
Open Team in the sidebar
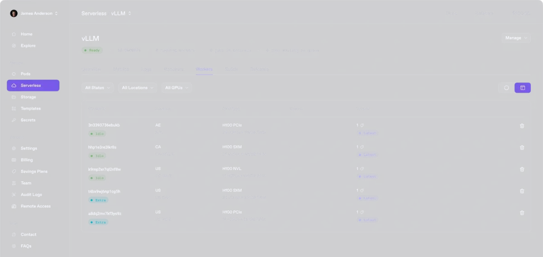(33, 183)
